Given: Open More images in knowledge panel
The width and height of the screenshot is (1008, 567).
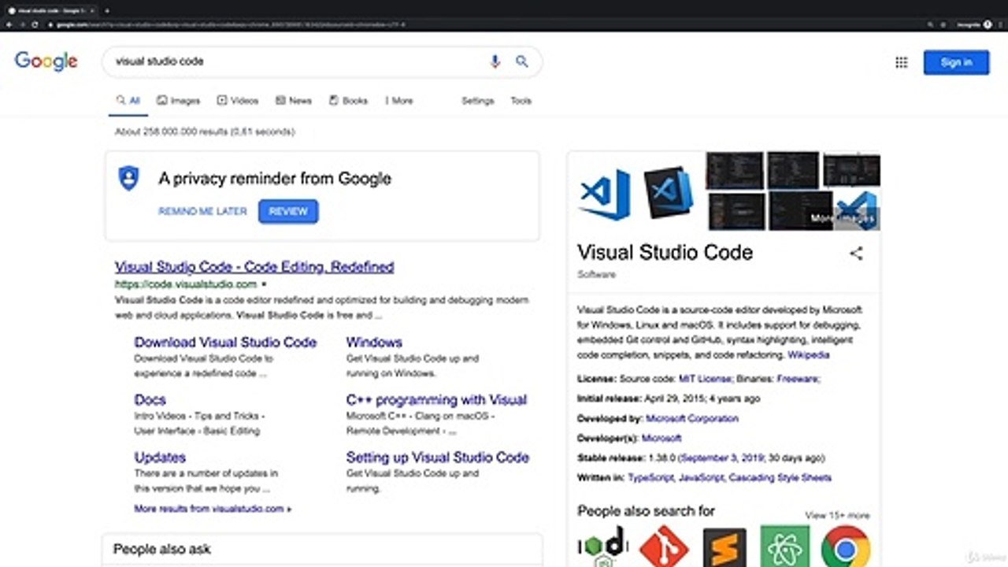Looking at the screenshot, I should (x=844, y=218).
